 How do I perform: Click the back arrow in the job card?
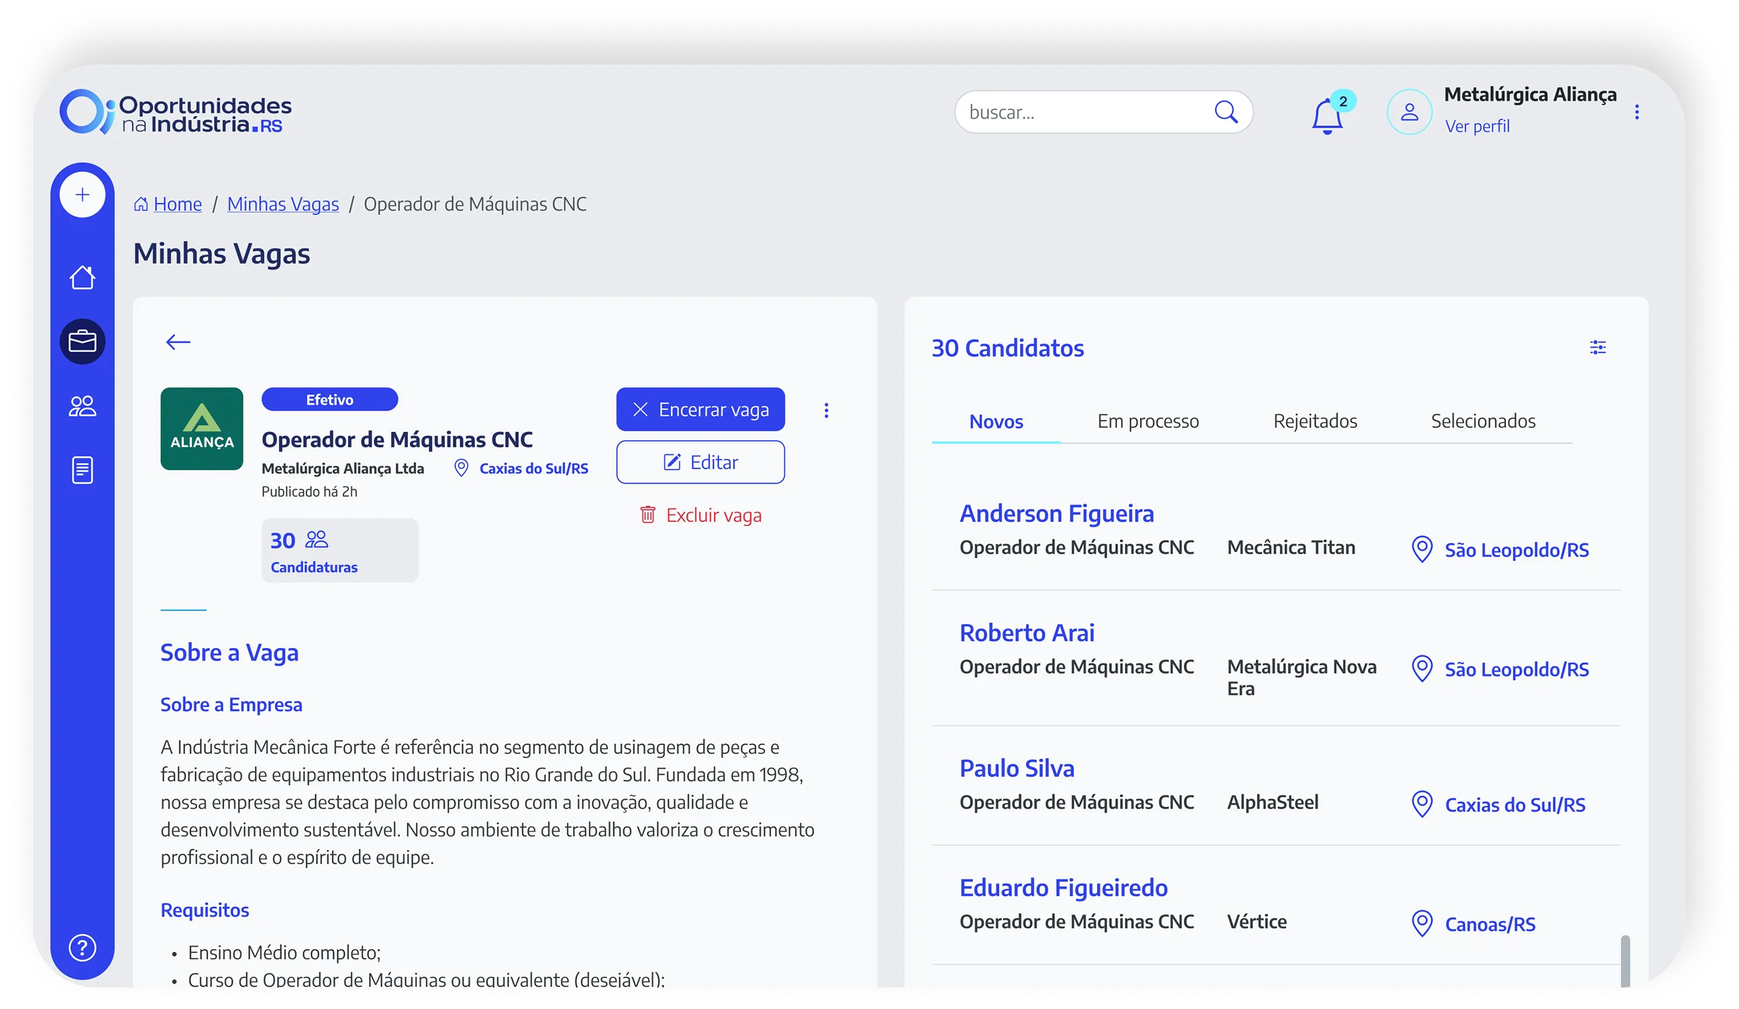pyautogui.click(x=178, y=341)
